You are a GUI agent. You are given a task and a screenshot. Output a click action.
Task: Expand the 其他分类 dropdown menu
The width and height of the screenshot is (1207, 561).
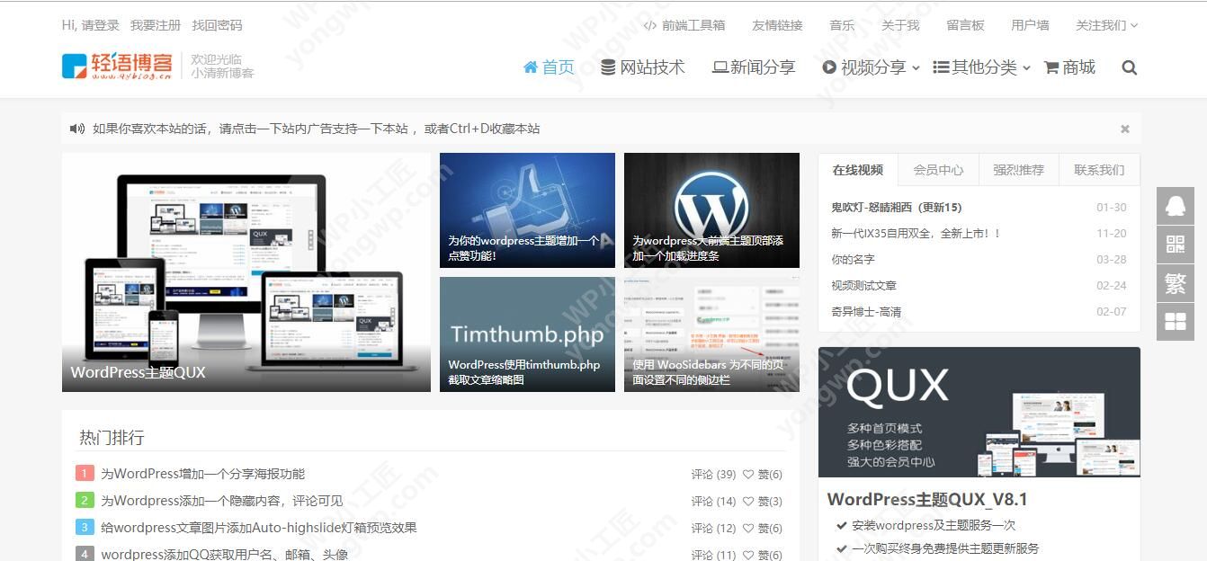981,67
